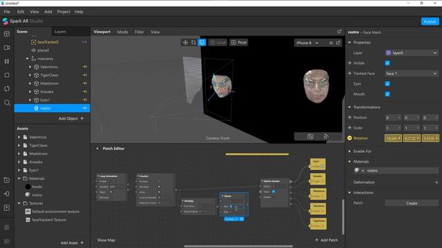Open the viewport Filter menu
This screenshot has height=248, width=442.
[x=140, y=32]
